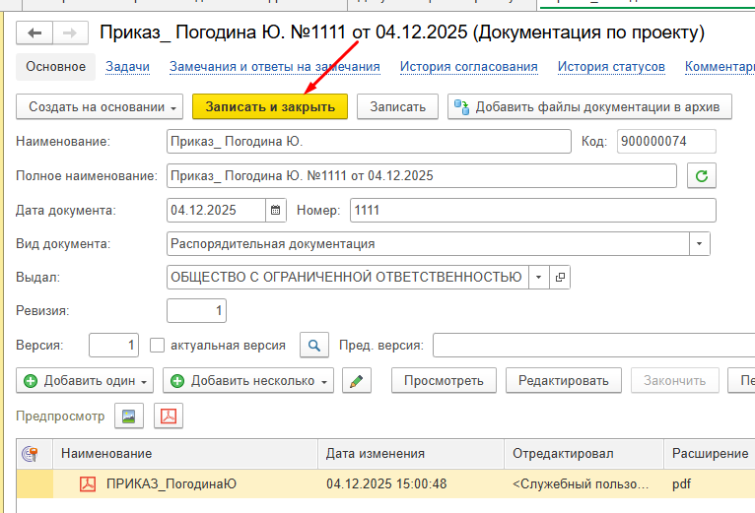Toggle the 'актуальная версия' checkbox
Screen dimensions: 755x513
(x=157, y=346)
